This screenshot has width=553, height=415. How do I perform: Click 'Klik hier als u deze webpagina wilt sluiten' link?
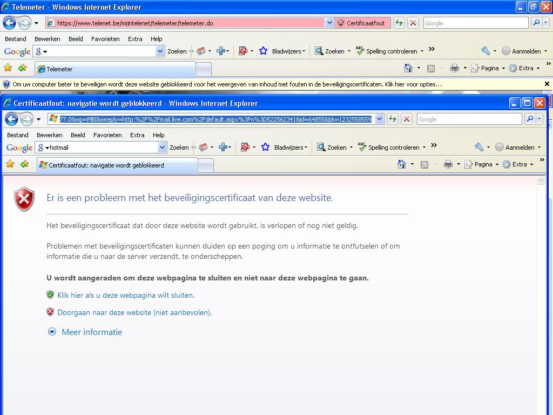tap(126, 295)
